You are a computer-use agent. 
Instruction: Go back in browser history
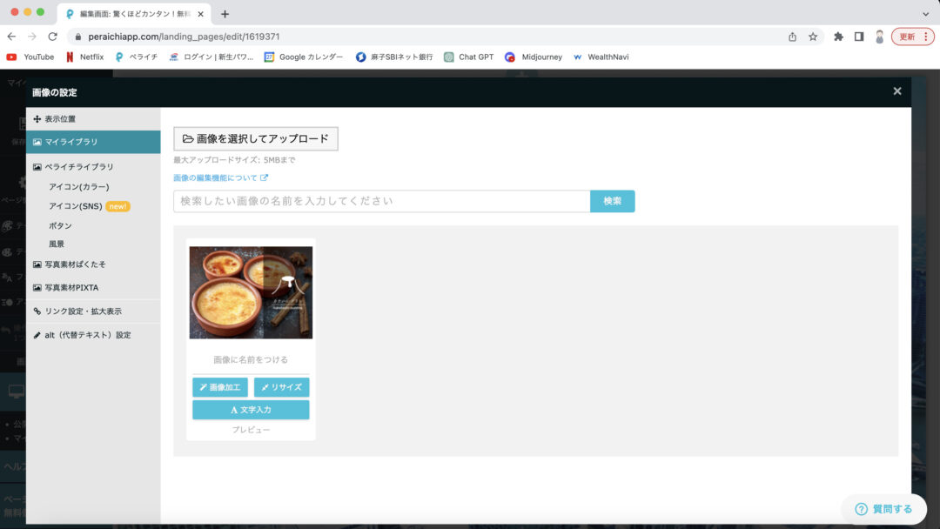[11, 37]
